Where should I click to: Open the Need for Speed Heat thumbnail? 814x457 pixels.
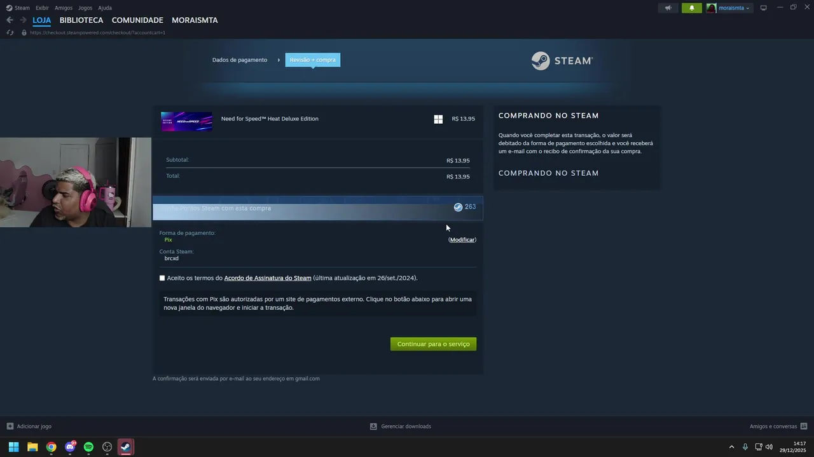(186, 121)
